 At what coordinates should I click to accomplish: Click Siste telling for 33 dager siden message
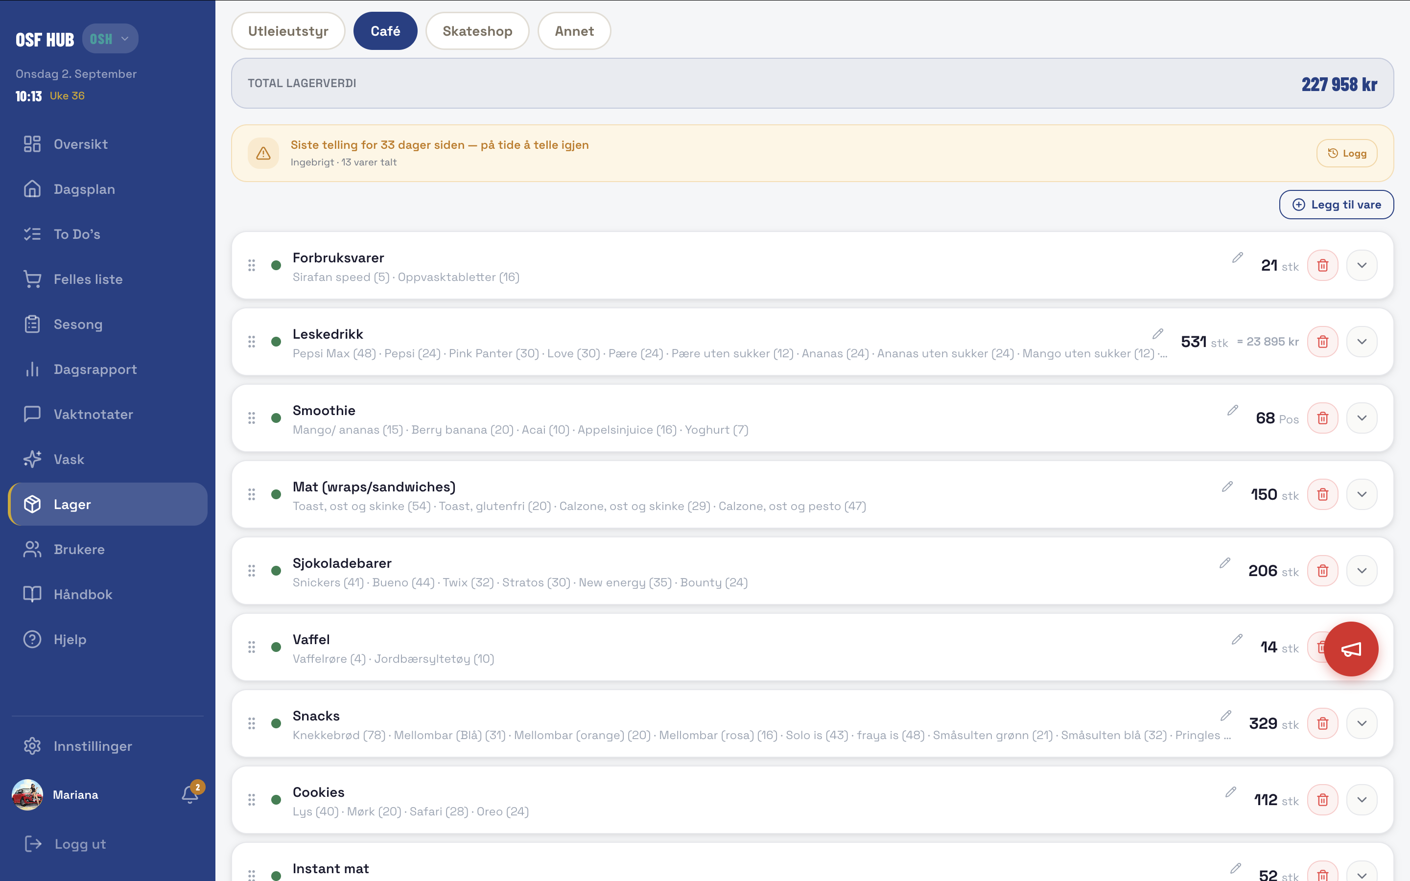(x=440, y=144)
